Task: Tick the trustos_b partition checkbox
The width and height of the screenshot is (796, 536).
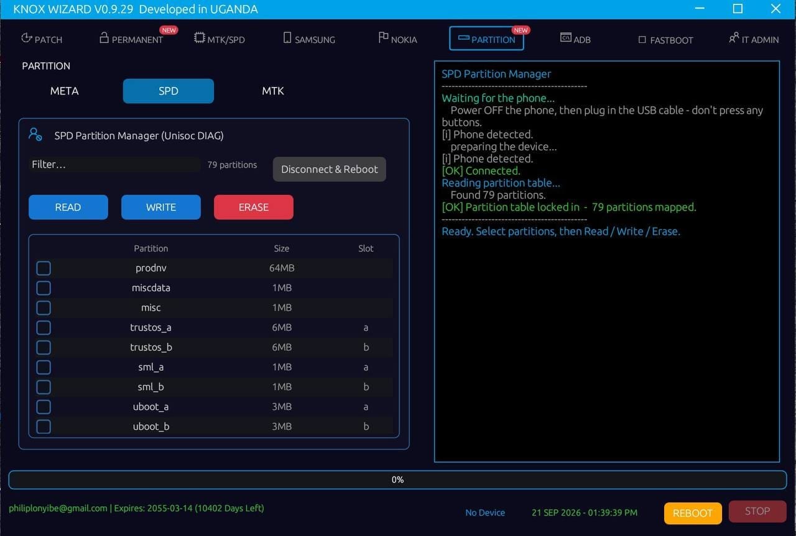Action: pos(44,348)
